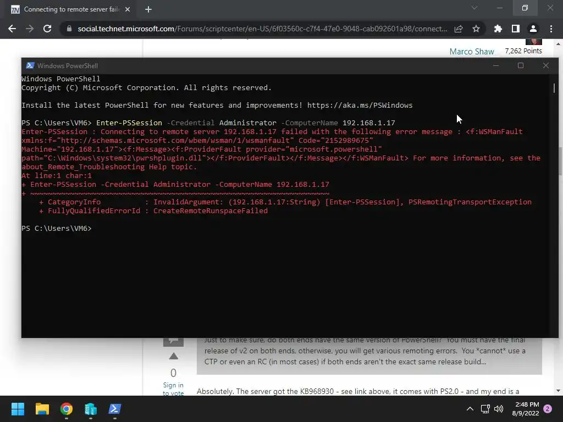
Task: Close the Windows PowerShell window
Action: [546, 66]
